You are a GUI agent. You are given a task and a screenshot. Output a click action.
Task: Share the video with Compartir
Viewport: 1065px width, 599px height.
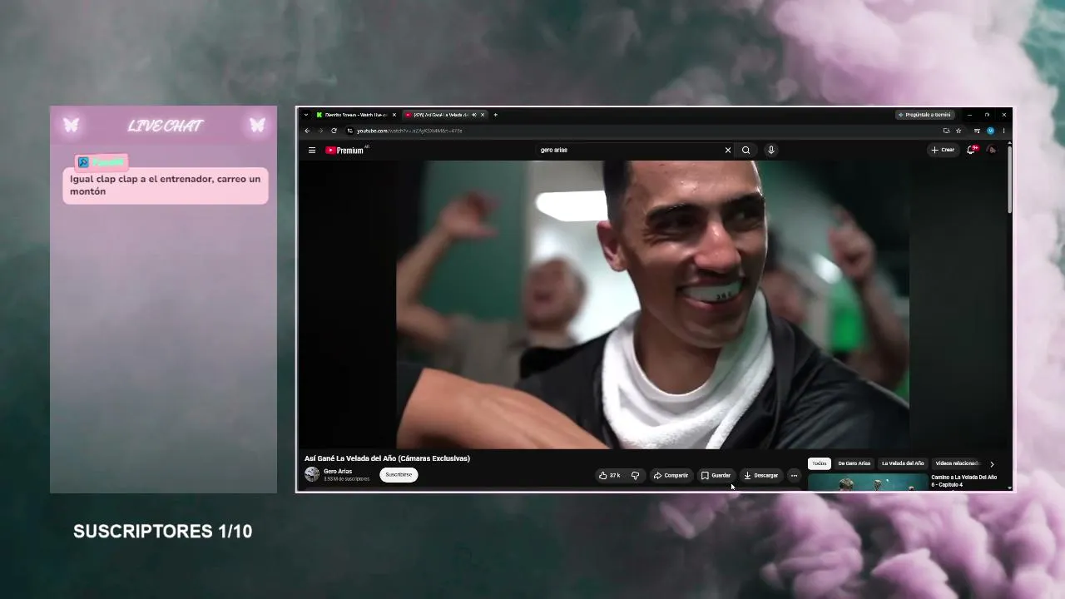point(671,476)
